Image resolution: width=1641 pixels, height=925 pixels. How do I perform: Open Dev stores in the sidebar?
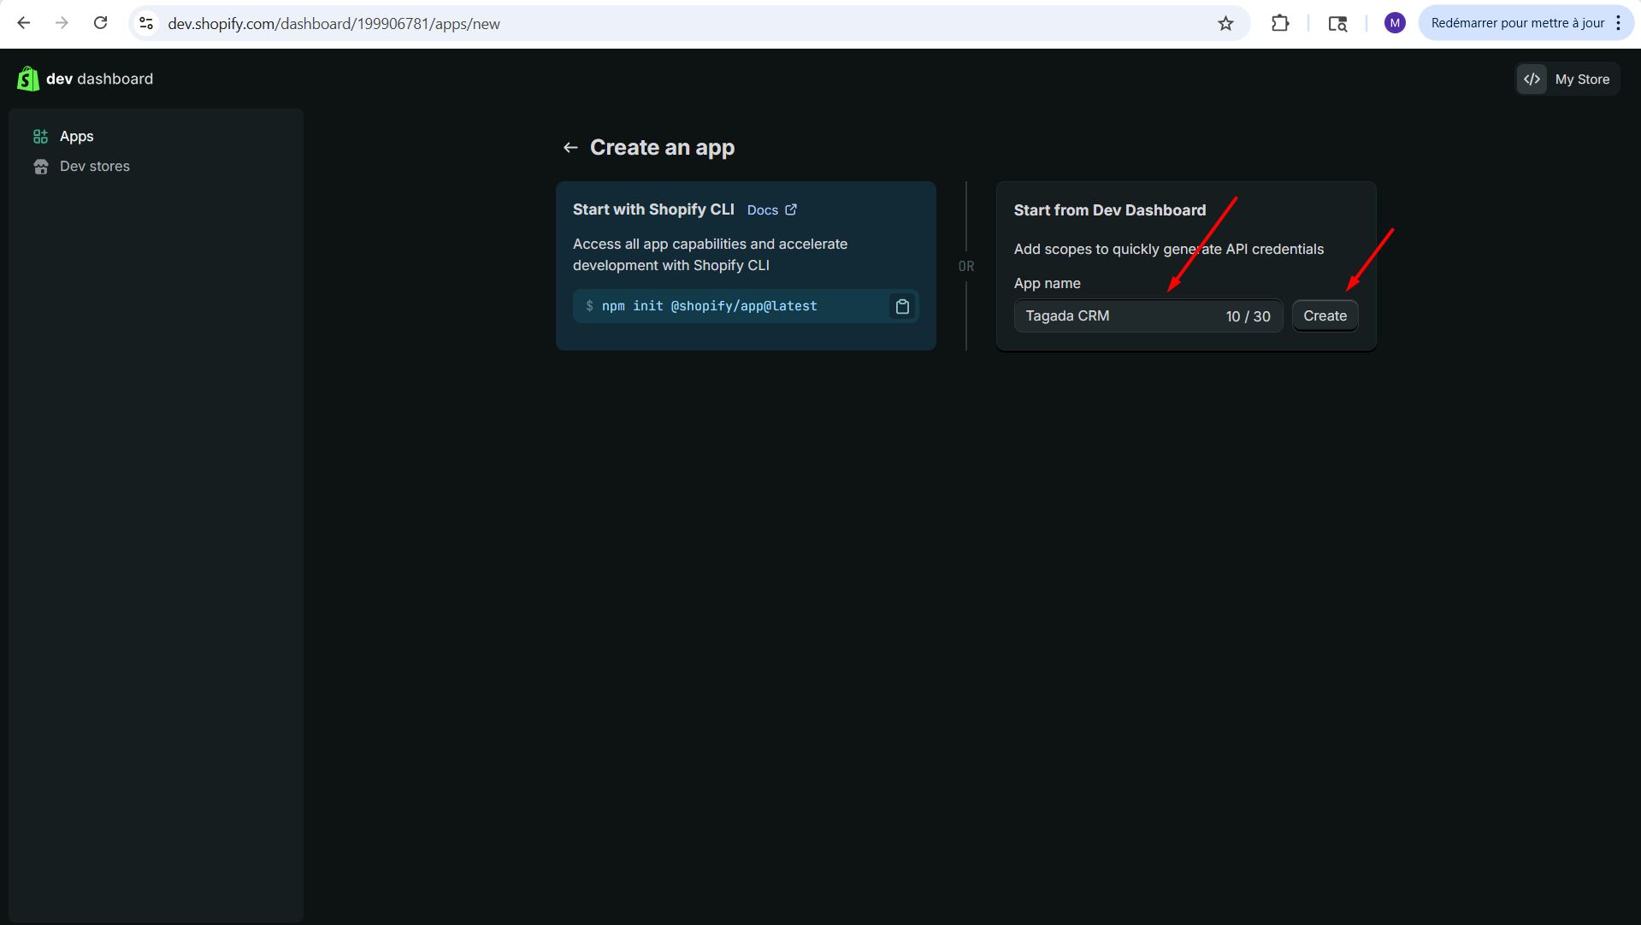(x=94, y=167)
